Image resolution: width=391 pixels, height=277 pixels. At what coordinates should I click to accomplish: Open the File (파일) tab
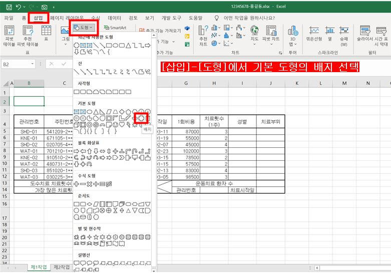pyautogui.click(x=9, y=18)
